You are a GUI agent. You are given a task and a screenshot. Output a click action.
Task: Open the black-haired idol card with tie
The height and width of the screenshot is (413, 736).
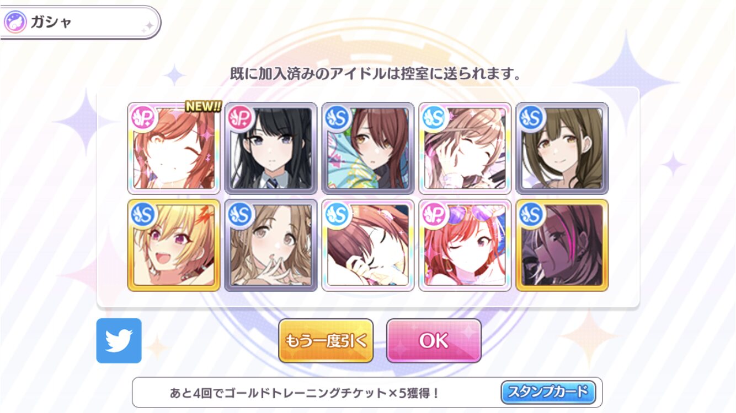tap(271, 148)
